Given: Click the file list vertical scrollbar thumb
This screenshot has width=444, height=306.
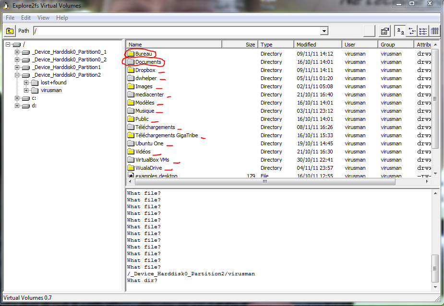Looking at the screenshot, I should pyautogui.click(x=435, y=98).
